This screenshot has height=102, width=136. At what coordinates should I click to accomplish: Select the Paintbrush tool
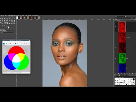pyautogui.click(x=9, y=22)
